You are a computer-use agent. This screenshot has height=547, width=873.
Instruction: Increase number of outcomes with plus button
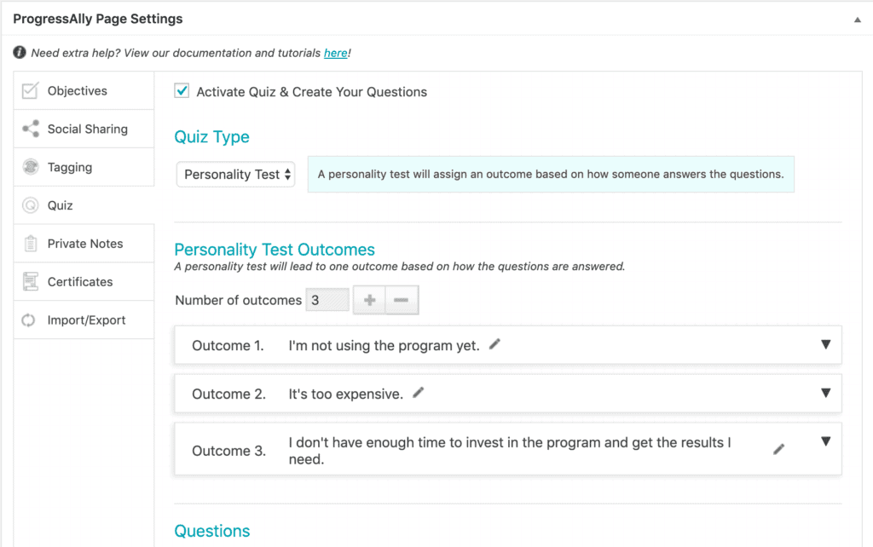click(x=368, y=300)
